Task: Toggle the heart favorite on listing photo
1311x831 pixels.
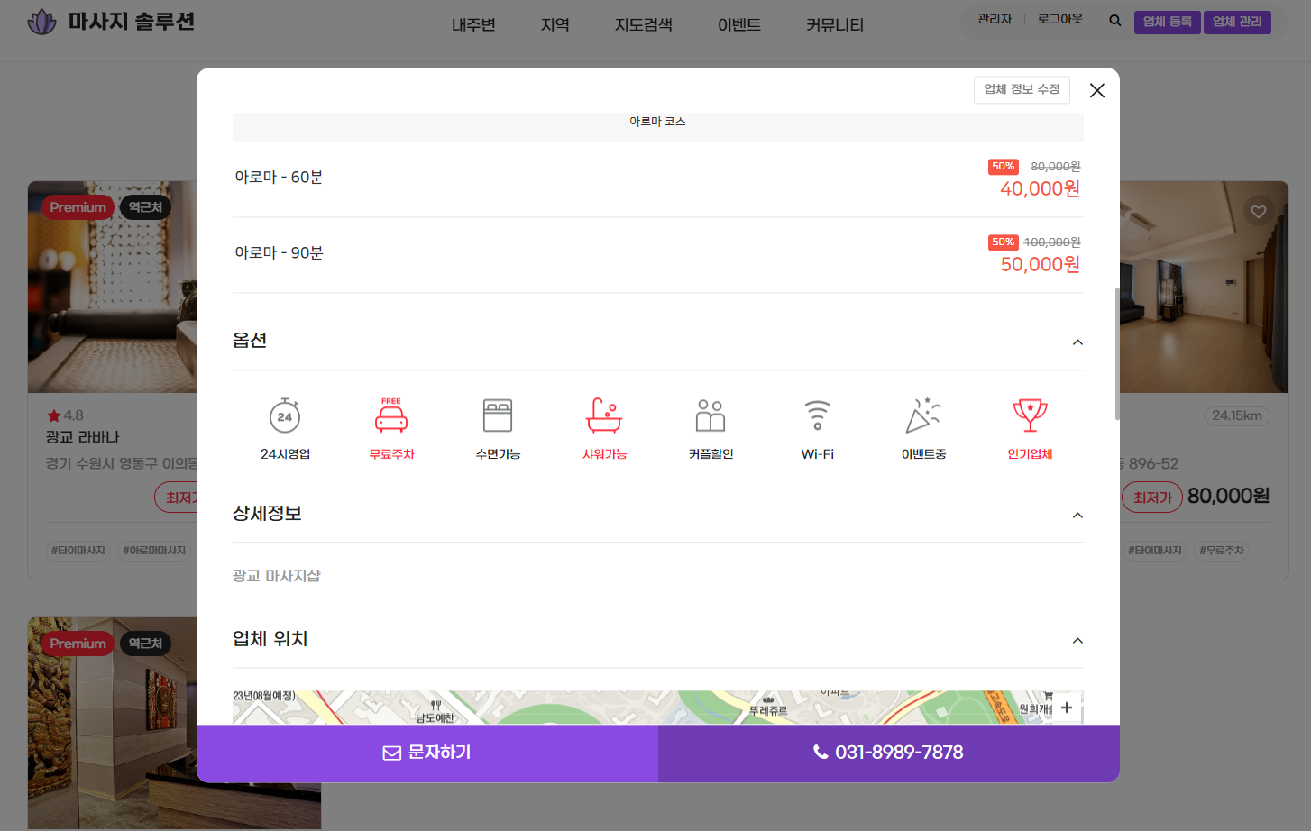Action: [1259, 212]
